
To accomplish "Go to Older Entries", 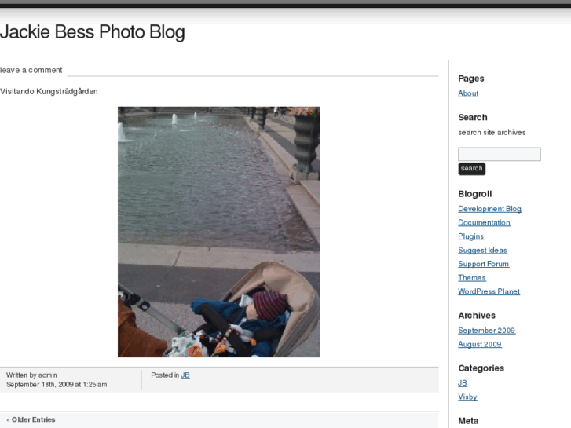I will coord(31,419).
